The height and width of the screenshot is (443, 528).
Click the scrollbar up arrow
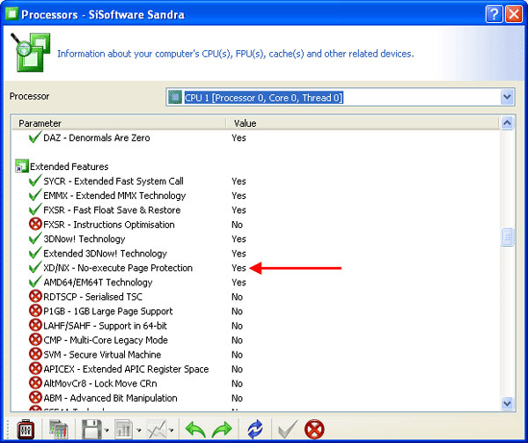[507, 123]
